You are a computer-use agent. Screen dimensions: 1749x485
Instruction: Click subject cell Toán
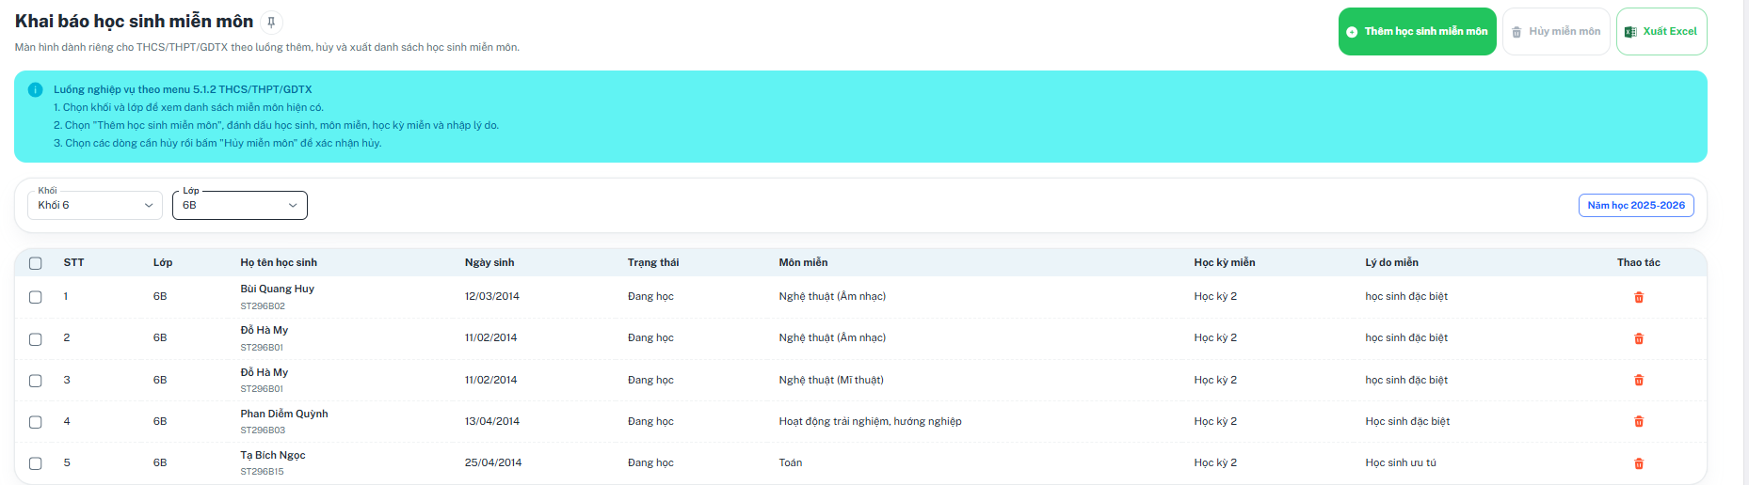pyautogui.click(x=791, y=462)
